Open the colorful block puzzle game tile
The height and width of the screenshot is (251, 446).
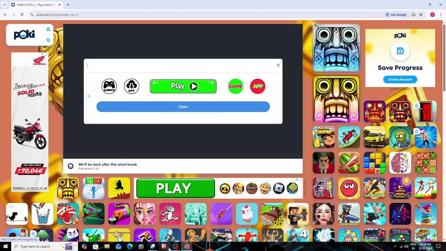(375, 162)
